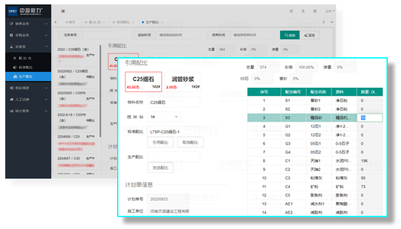The width and height of the screenshot is (401, 229).
Task: Click the hamburger menu collapse icon
Action: pos(63,11)
